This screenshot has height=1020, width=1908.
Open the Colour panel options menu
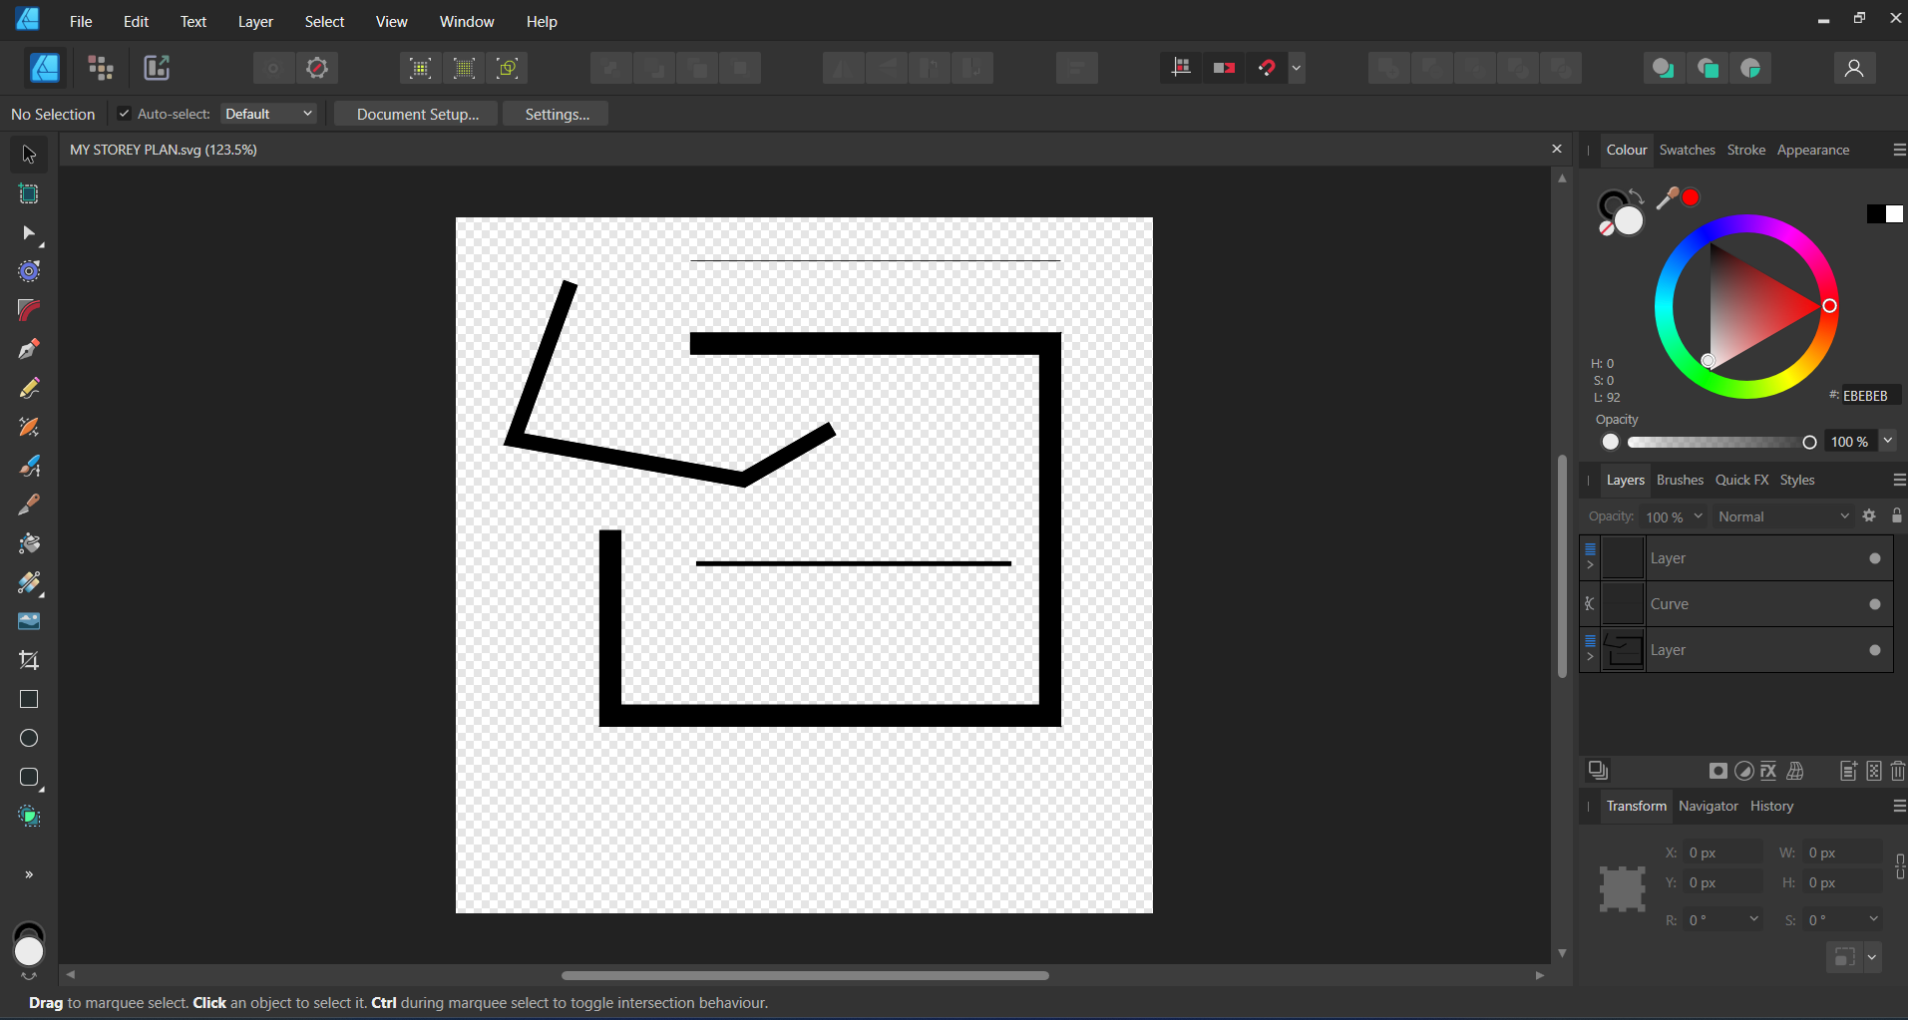tap(1899, 150)
